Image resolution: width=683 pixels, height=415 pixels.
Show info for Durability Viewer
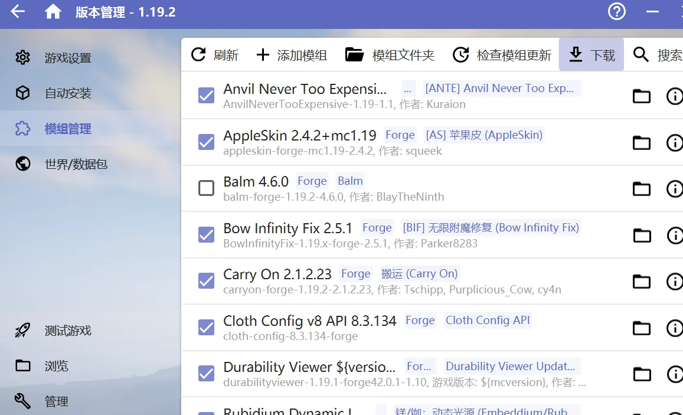(675, 374)
